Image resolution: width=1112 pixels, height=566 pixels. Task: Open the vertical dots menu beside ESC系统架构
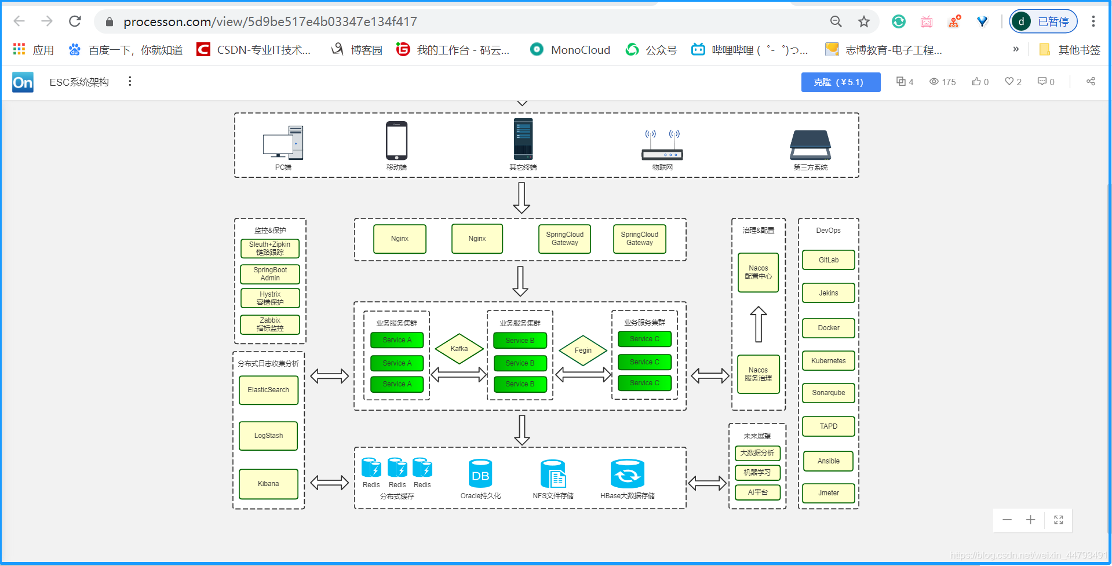coord(130,82)
